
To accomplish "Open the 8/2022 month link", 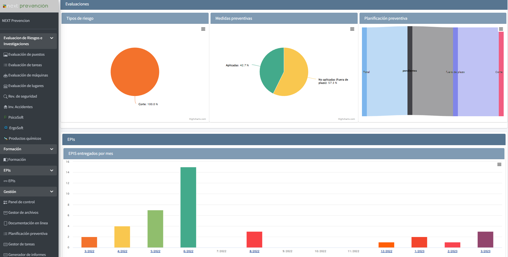I will pyautogui.click(x=254, y=251).
